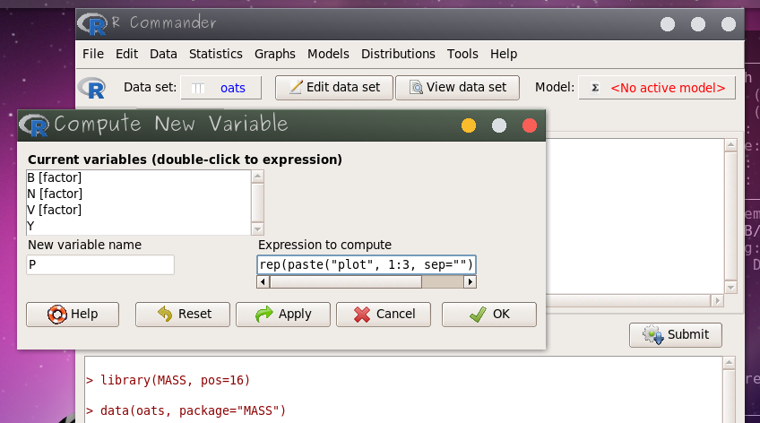Click the No active model selector
Viewport: 760px width, 423px height.
[657, 88]
